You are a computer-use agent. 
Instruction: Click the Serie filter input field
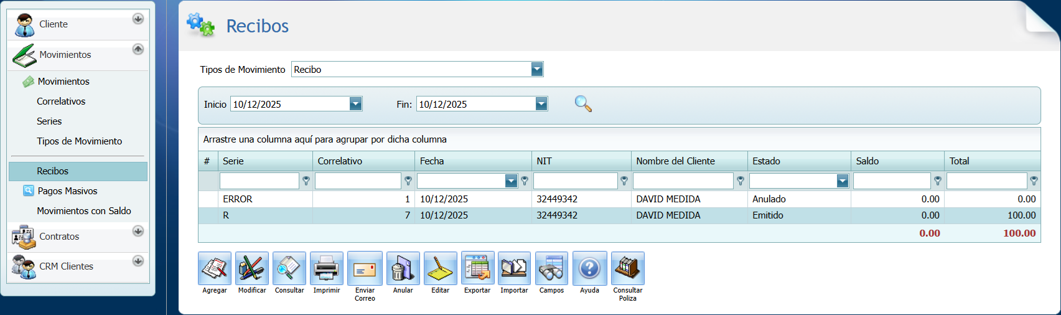click(259, 181)
